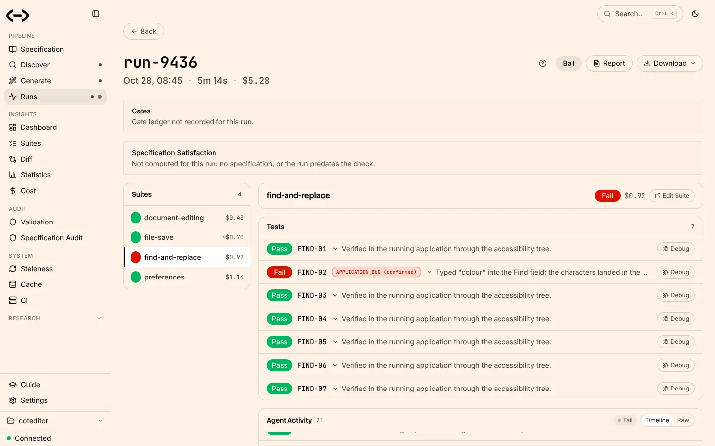Image resolution: width=715 pixels, height=446 pixels.
Task: Debug the FIND-04 test
Action: 676,319
